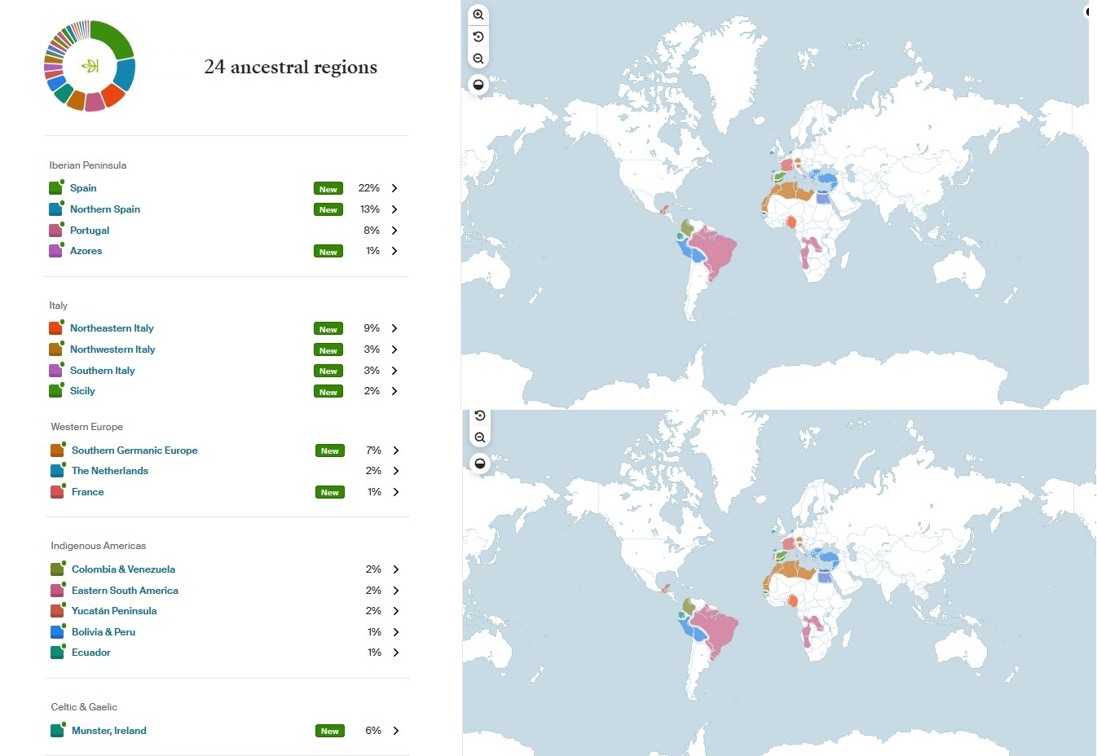Expand the Northeastern Italy chevron

click(394, 328)
